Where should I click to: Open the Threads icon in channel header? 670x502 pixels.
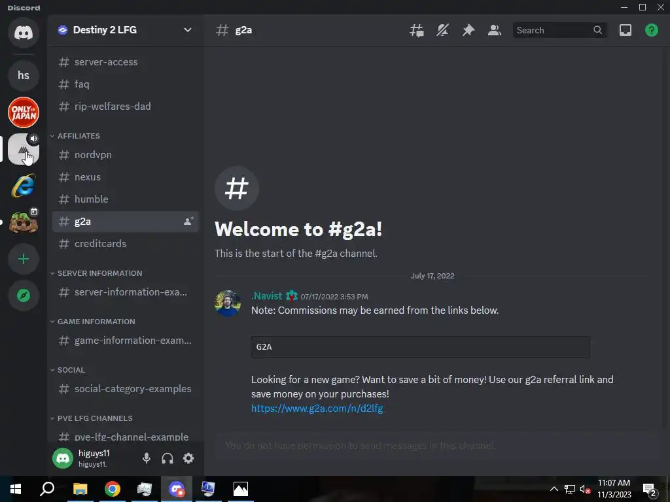click(x=417, y=30)
